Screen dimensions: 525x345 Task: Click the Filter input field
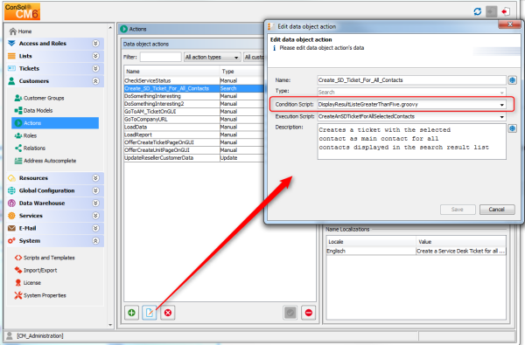point(160,57)
